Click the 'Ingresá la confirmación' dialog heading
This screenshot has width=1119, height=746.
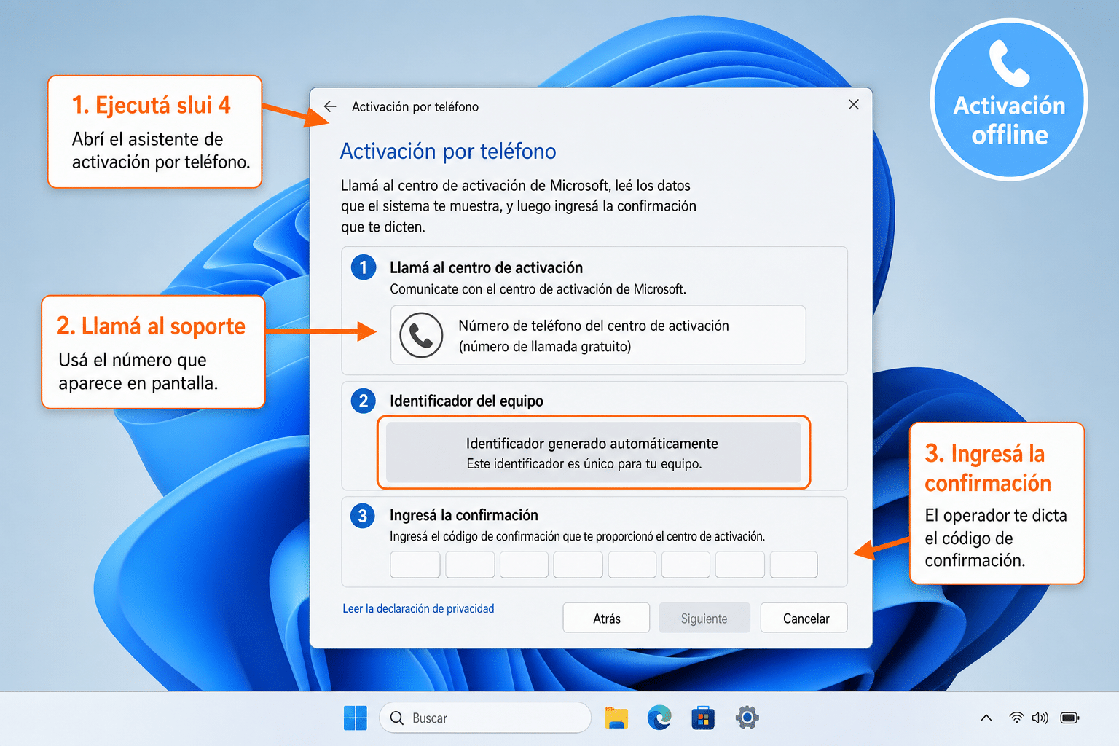click(464, 515)
